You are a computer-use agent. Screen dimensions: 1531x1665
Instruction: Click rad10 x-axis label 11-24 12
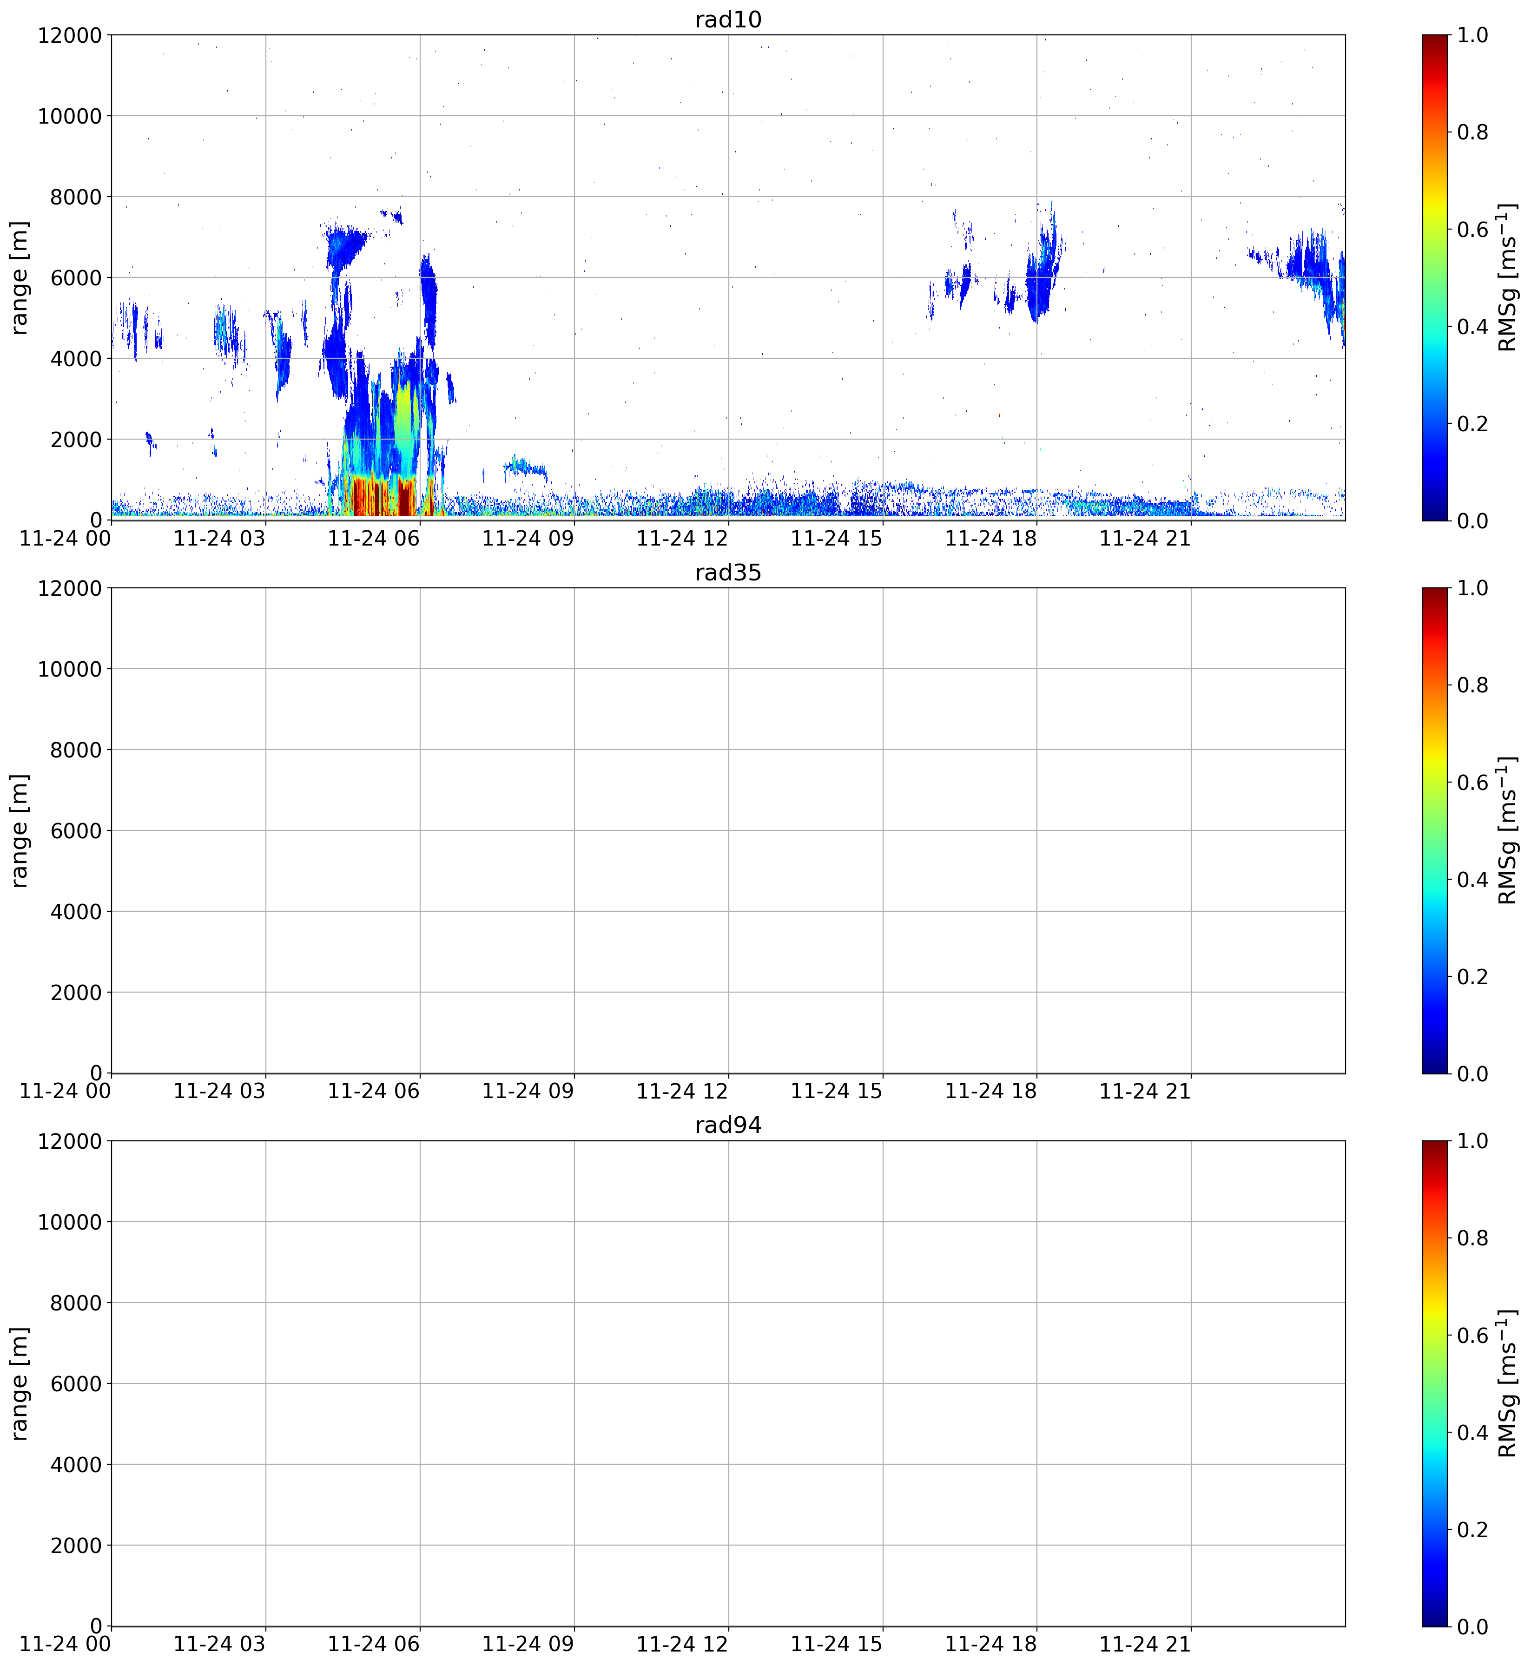tap(682, 539)
